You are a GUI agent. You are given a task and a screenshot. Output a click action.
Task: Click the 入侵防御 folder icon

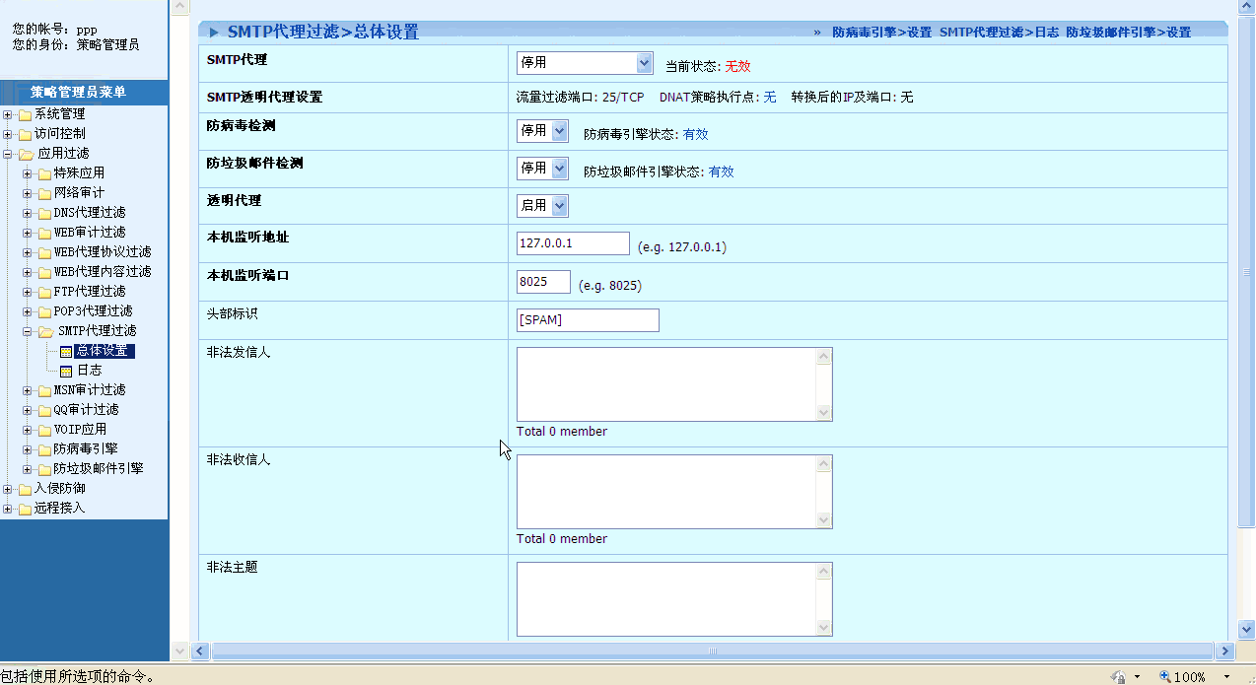tap(25, 489)
